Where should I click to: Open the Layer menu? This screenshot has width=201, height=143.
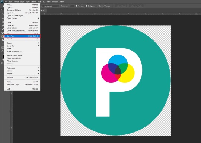(x=22, y=1)
